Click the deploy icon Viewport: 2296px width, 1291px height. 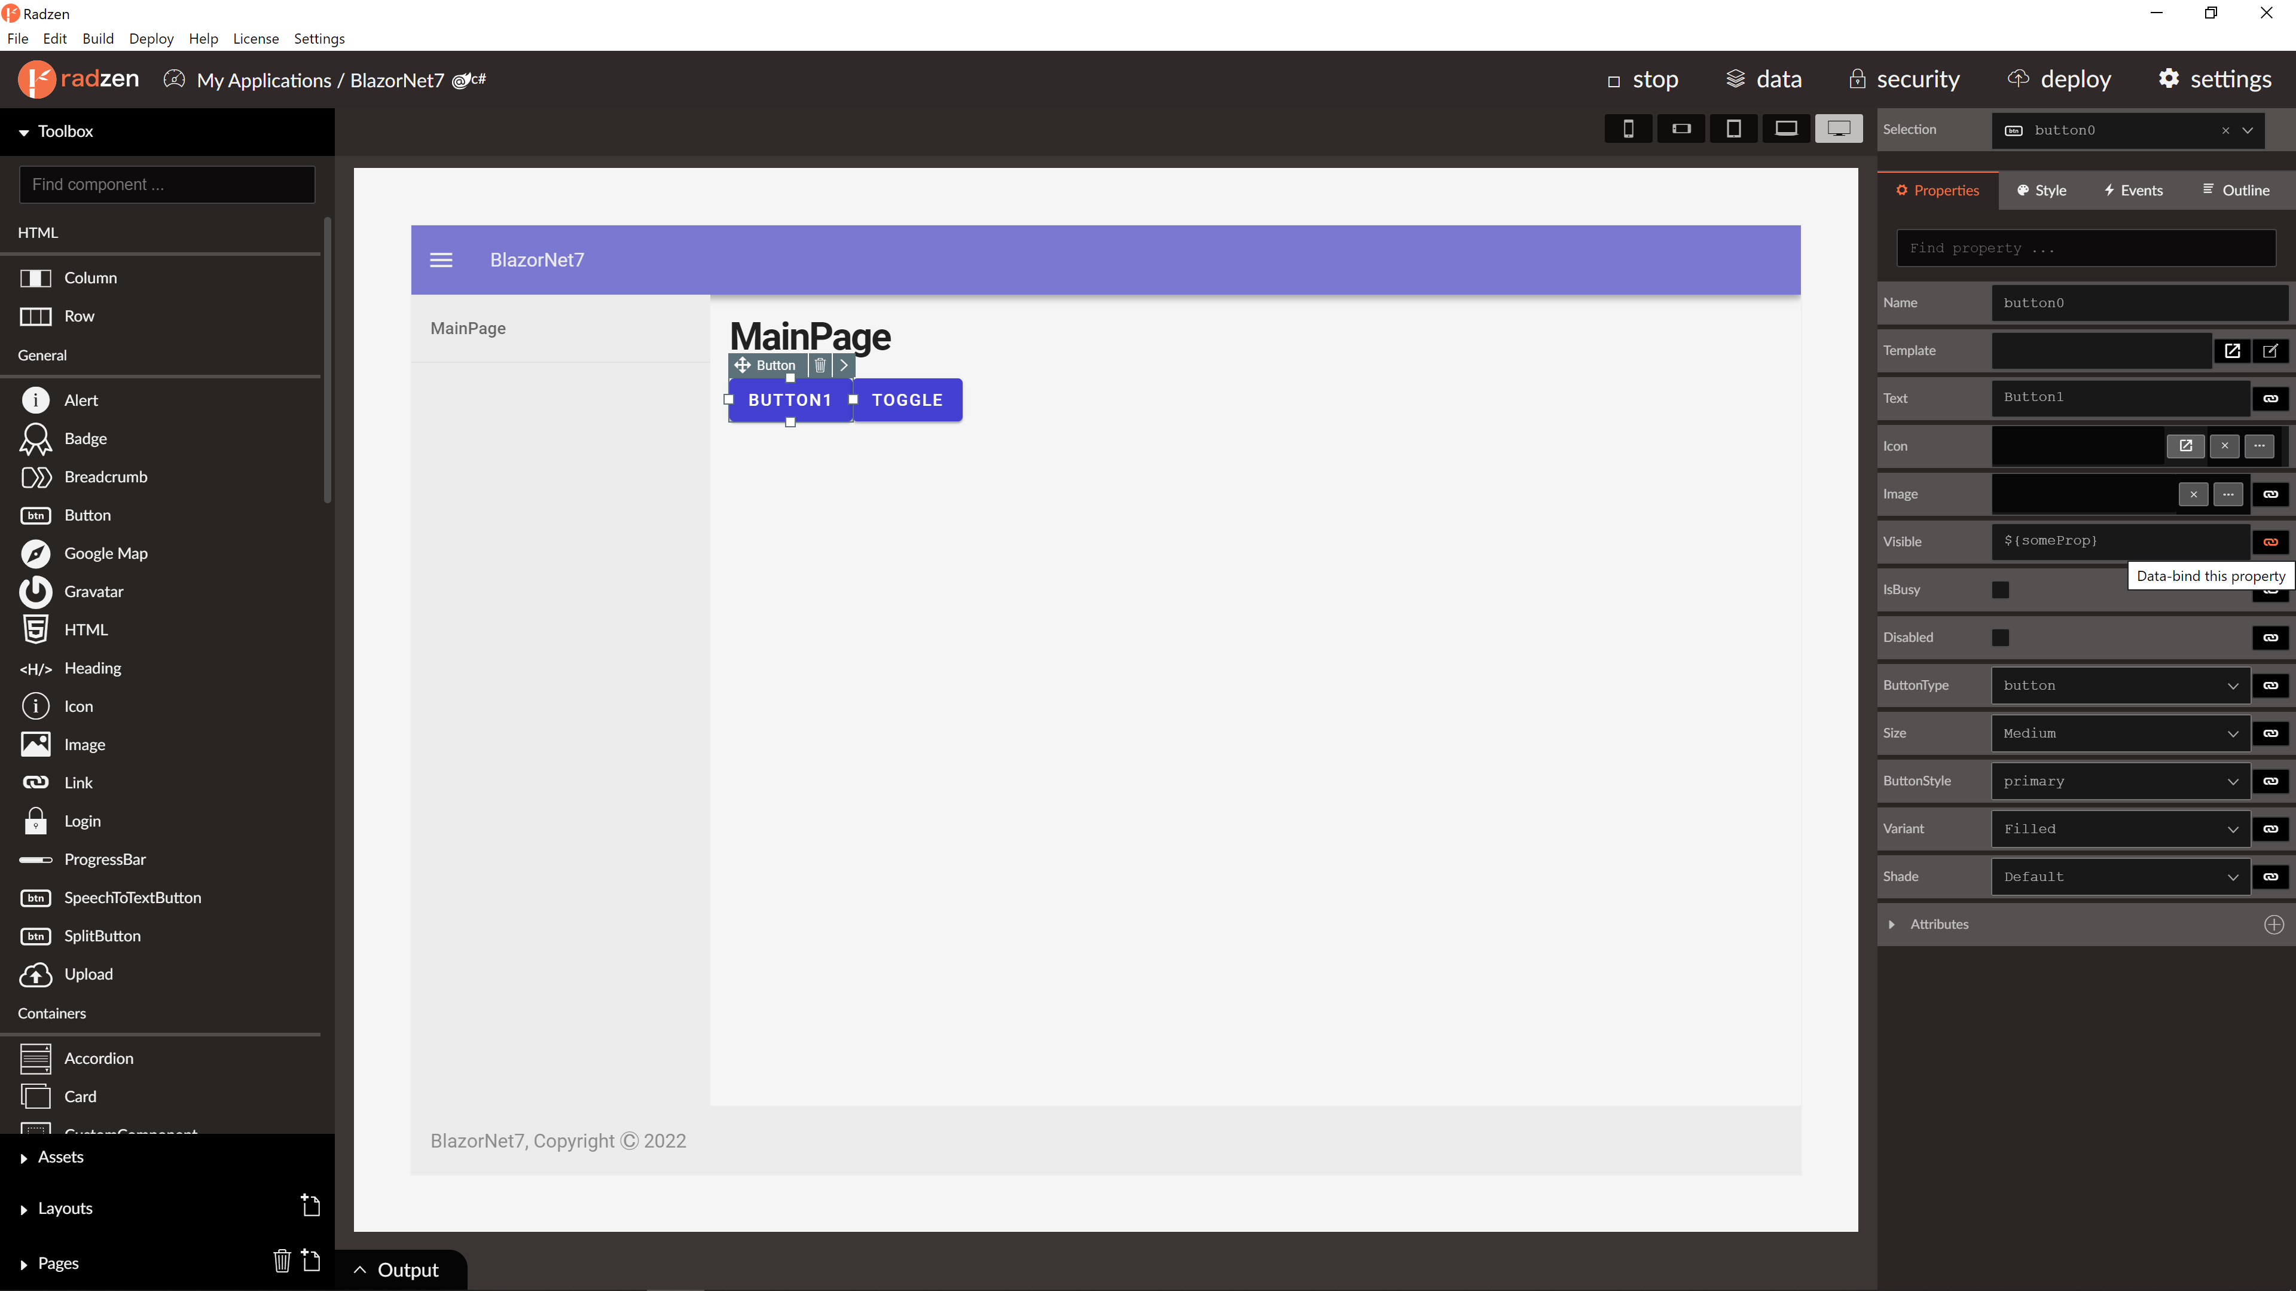click(x=2019, y=79)
